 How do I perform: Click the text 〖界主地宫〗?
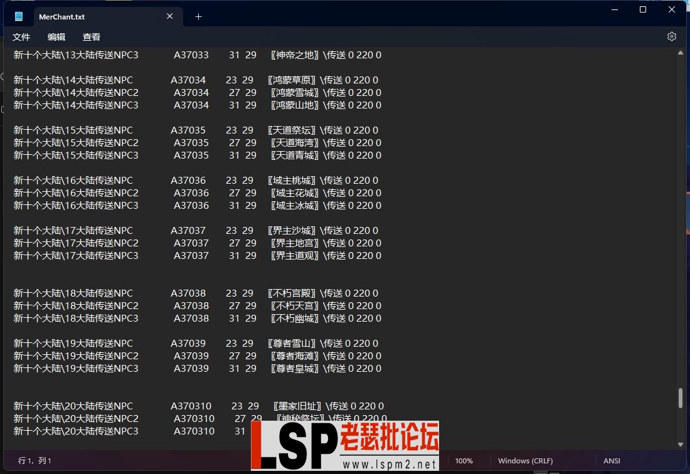(x=295, y=243)
